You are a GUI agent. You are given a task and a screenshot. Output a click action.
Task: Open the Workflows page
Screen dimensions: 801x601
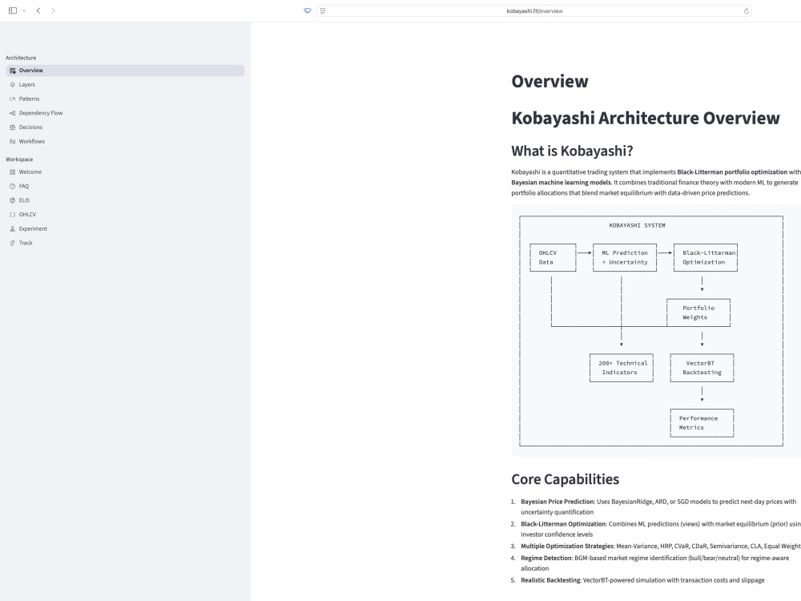(125, 142)
